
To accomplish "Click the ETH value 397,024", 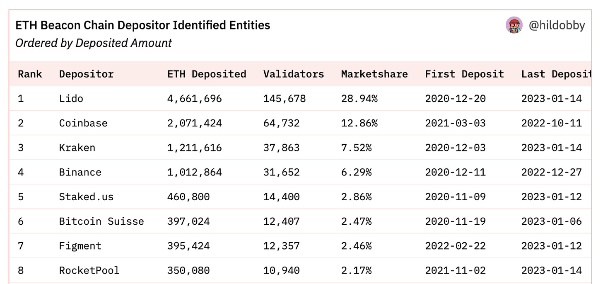I will click(x=188, y=221).
